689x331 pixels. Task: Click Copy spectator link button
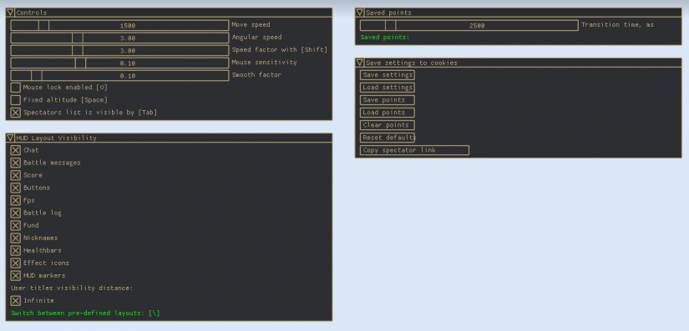414,150
